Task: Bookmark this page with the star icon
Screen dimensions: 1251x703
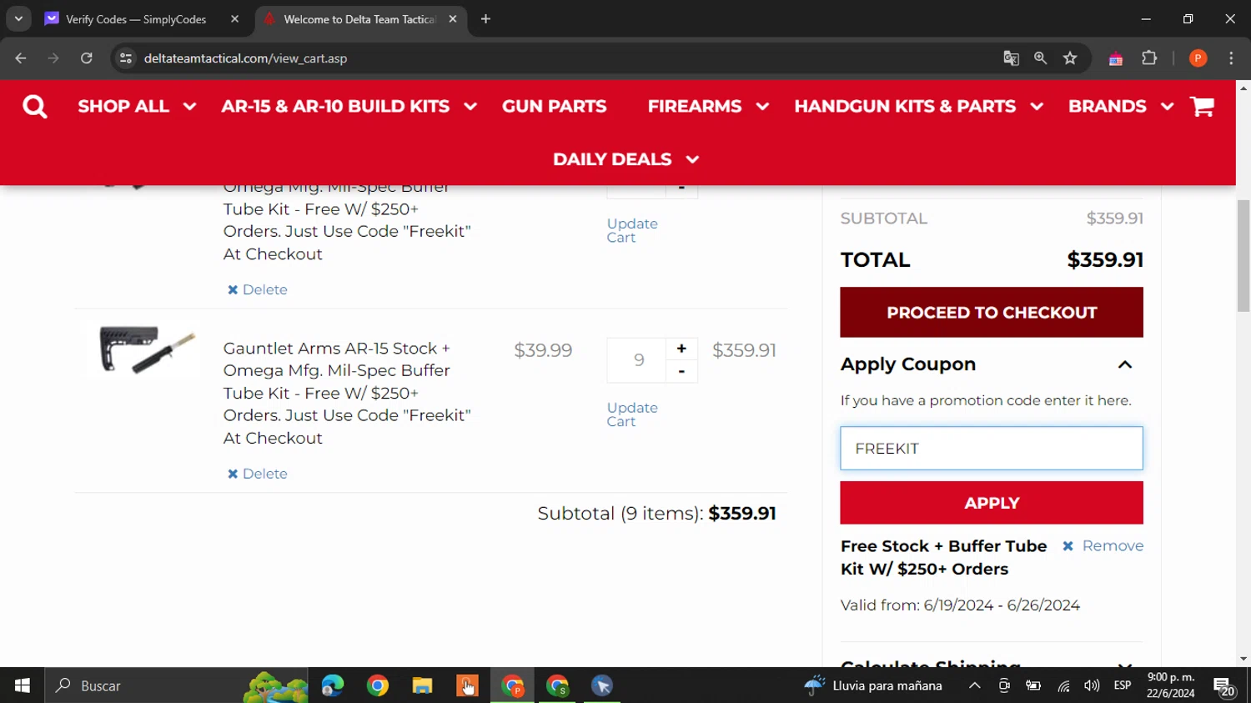Action: click(x=1070, y=58)
